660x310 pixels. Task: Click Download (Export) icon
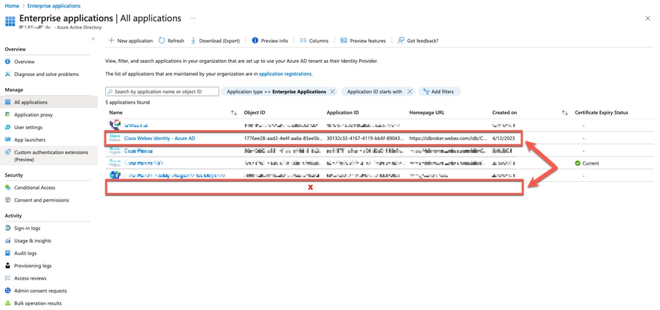coord(194,41)
